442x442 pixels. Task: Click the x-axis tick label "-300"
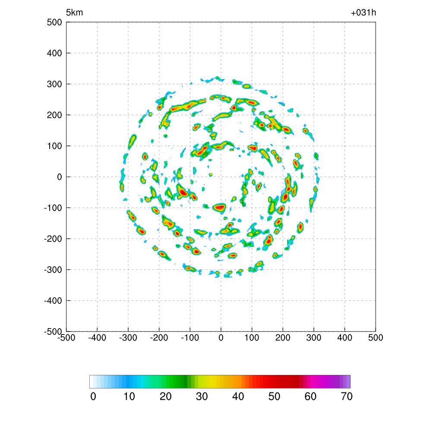click(x=128, y=338)
